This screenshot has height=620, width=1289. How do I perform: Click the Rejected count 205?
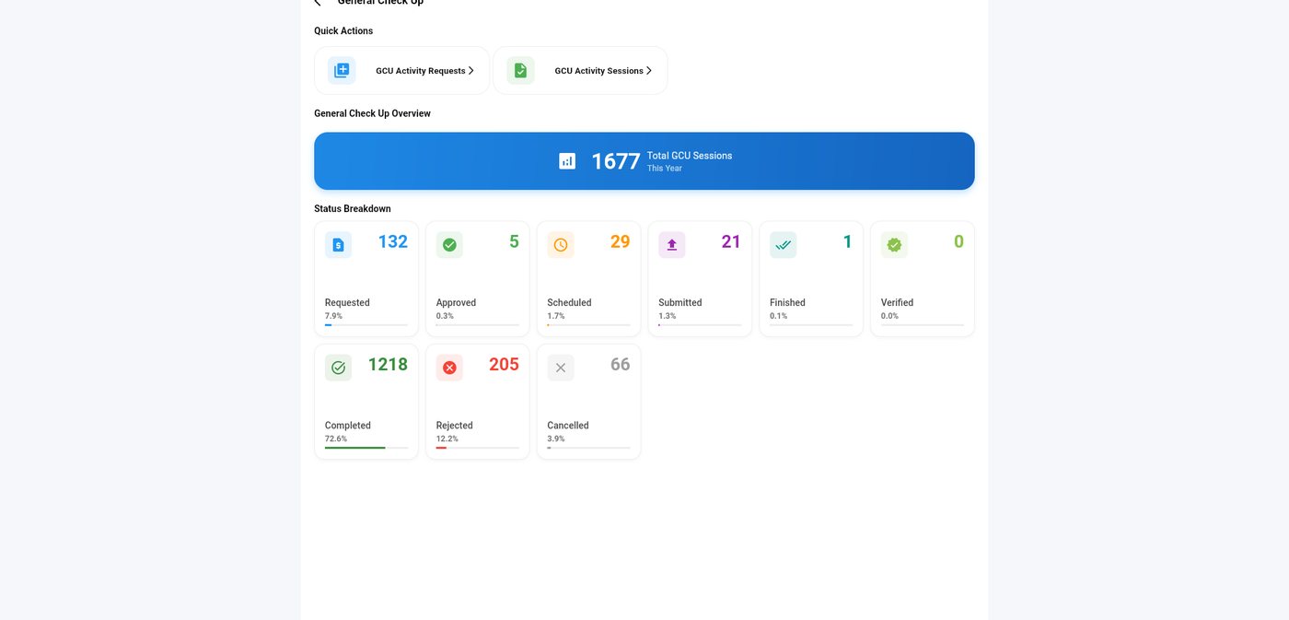(x=504, y=364)
